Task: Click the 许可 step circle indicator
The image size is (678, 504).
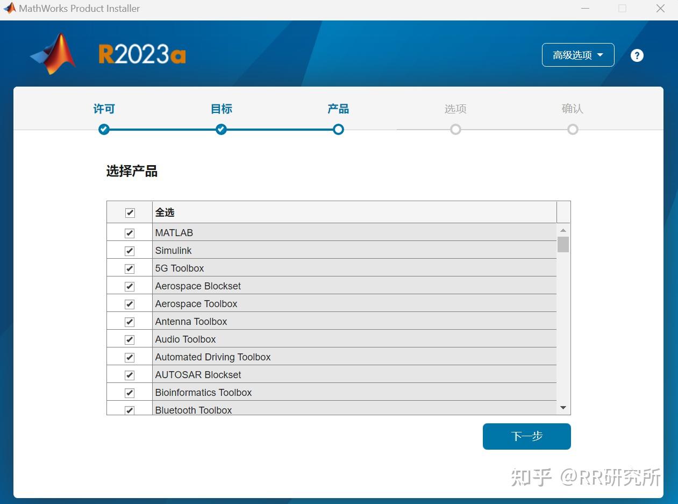Action: click(x=104, y=129)
